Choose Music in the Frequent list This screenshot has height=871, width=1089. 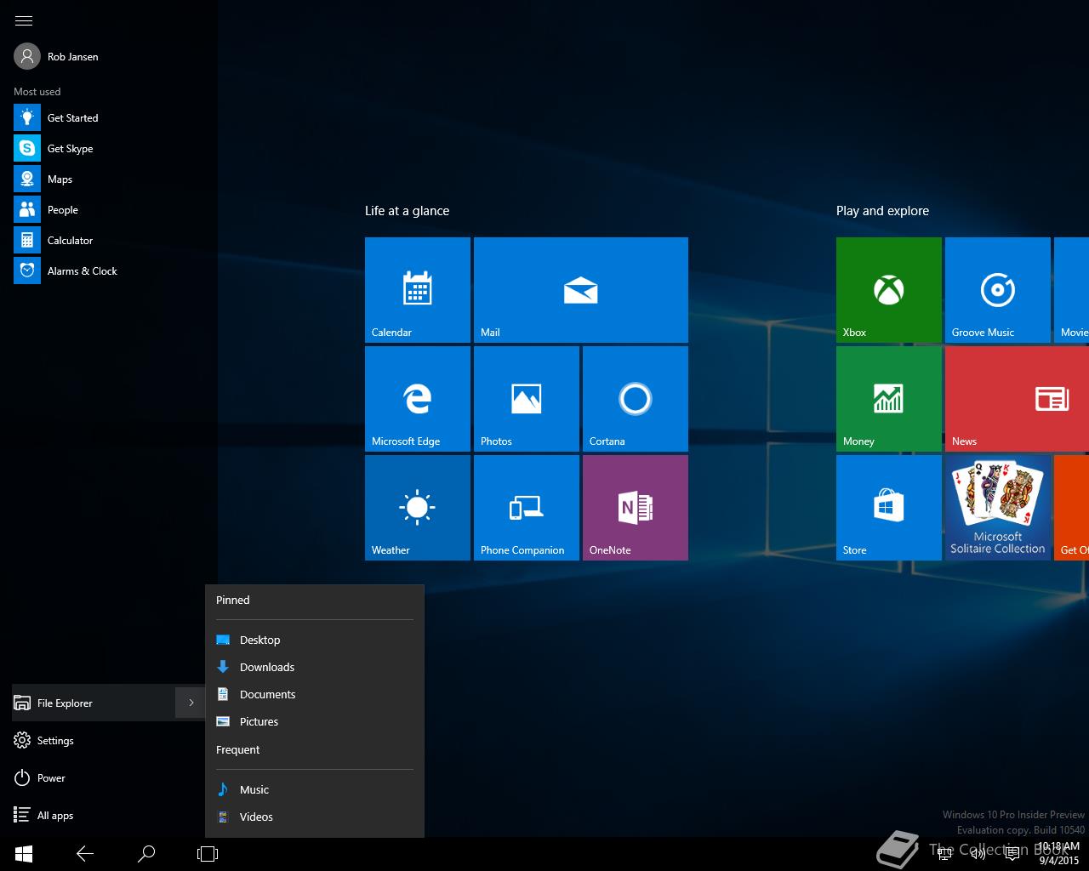click(254, 789)
